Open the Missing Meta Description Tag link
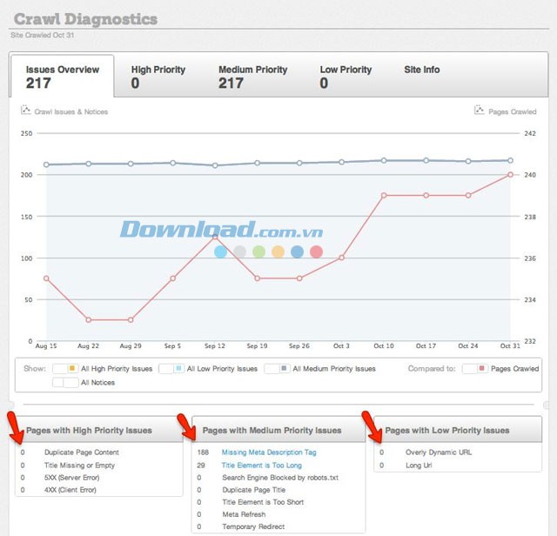The width and height of the screenshot is (557, 536). 268,452
